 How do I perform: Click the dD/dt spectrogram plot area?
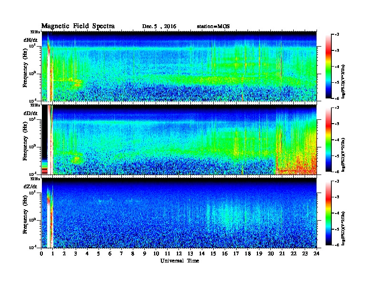(179, 140)
